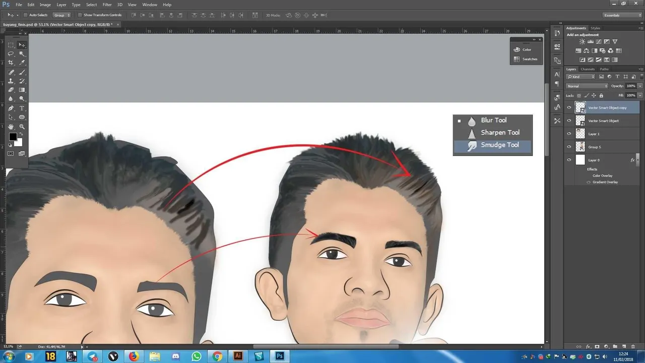
Task: Open the History panel icon
Action: [557, 33]
